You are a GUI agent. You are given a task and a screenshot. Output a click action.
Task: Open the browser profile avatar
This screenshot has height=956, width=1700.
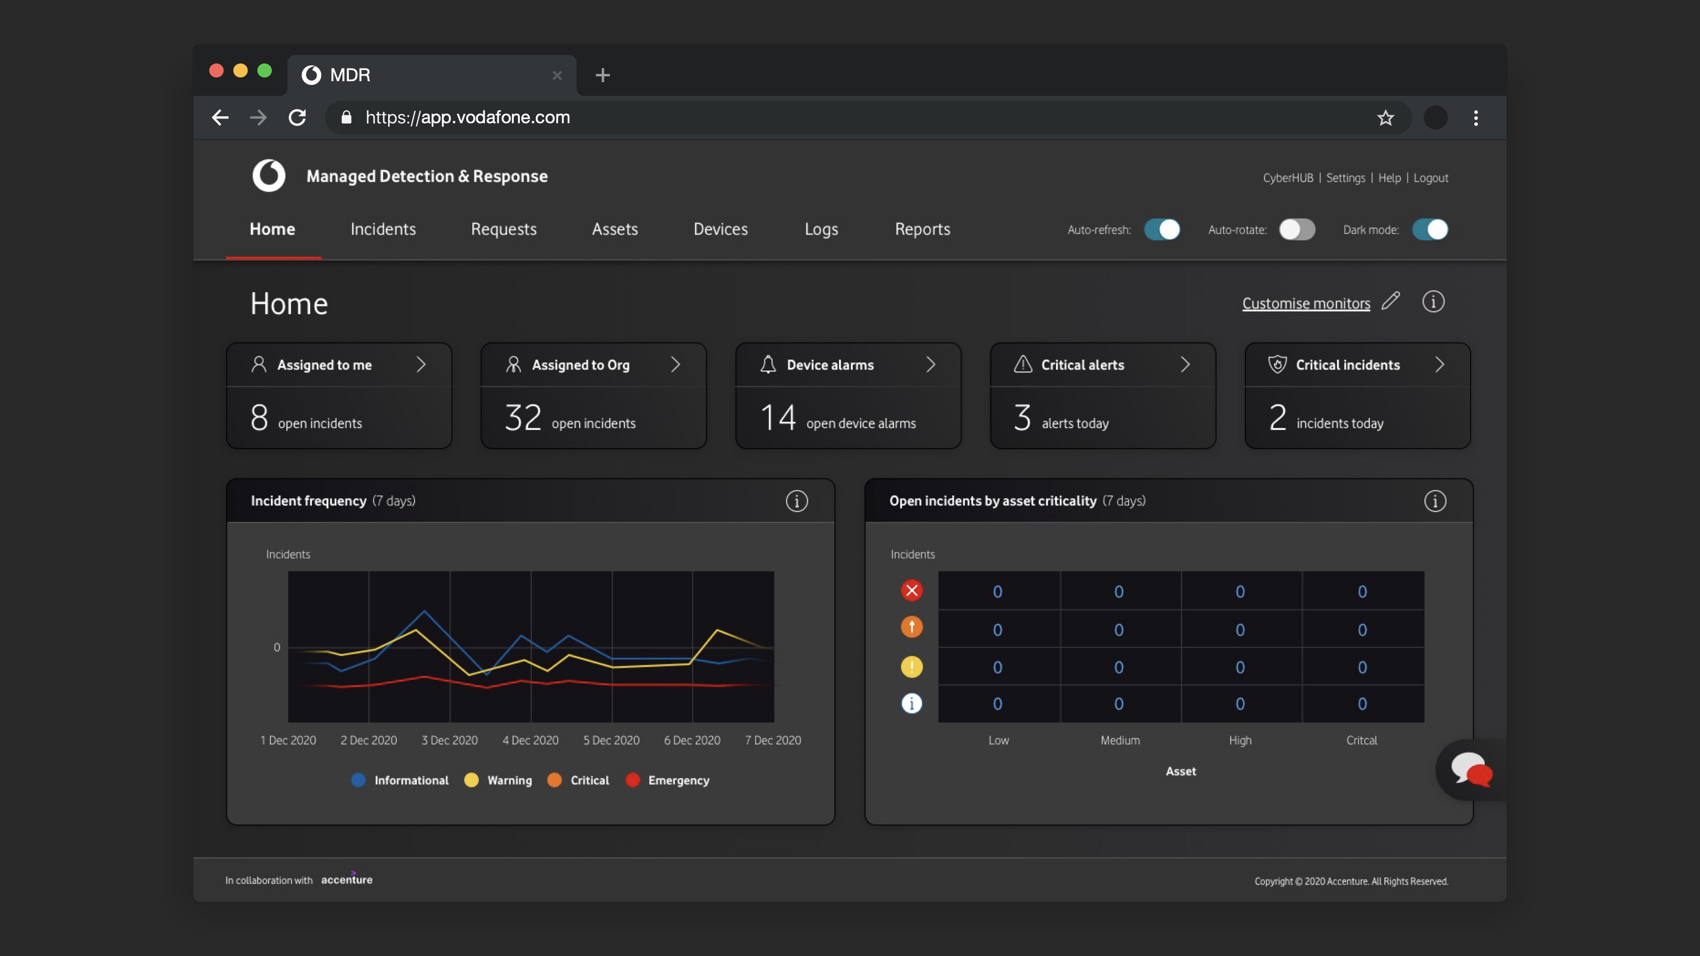pyautogui.click(x=1435, y=118)
